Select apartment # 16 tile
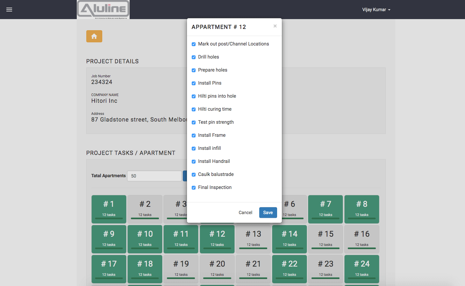The height and width of the screenshot is (286, 465). [362, 239]
